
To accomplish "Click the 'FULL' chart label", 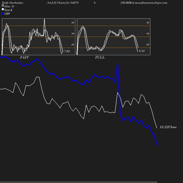I will 100,57.
